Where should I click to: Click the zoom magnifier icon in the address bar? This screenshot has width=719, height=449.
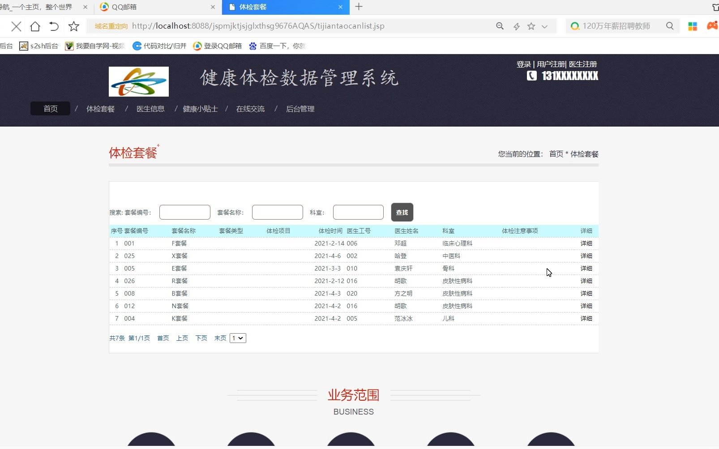click(500, 26)
